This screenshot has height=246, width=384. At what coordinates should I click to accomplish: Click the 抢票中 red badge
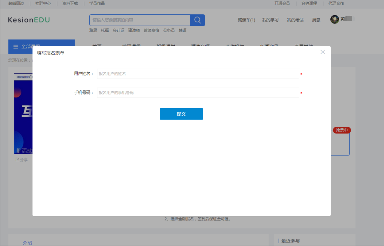[342, 130]
